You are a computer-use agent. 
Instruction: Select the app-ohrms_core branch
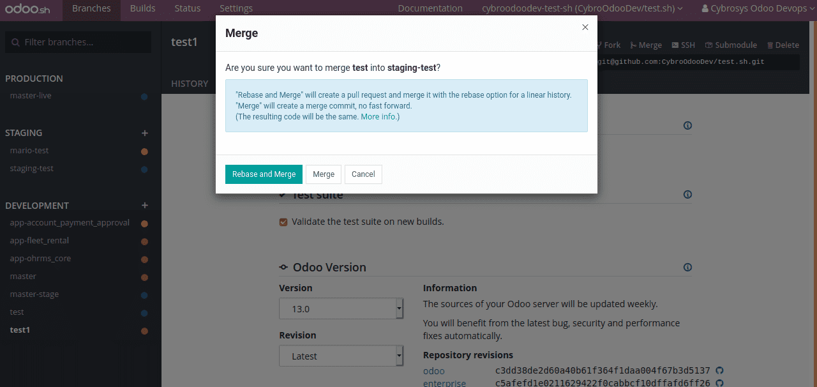pyautogui.click(x=40, y=259)
